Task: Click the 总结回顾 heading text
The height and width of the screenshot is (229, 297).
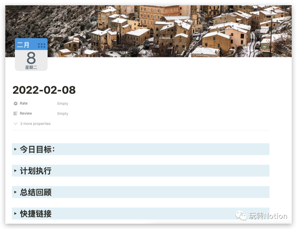Action: 36,192
